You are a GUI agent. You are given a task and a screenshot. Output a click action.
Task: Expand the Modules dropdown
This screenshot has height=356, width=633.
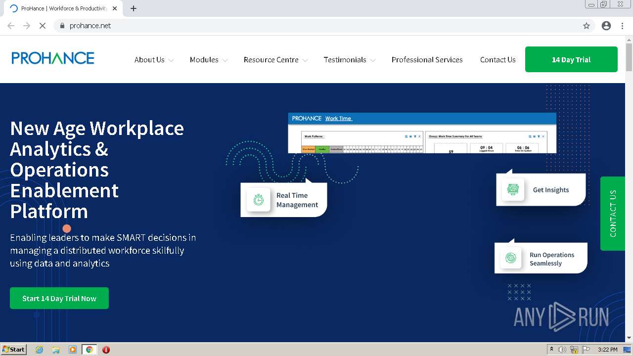pyautogui.click(x=209, y=60)
